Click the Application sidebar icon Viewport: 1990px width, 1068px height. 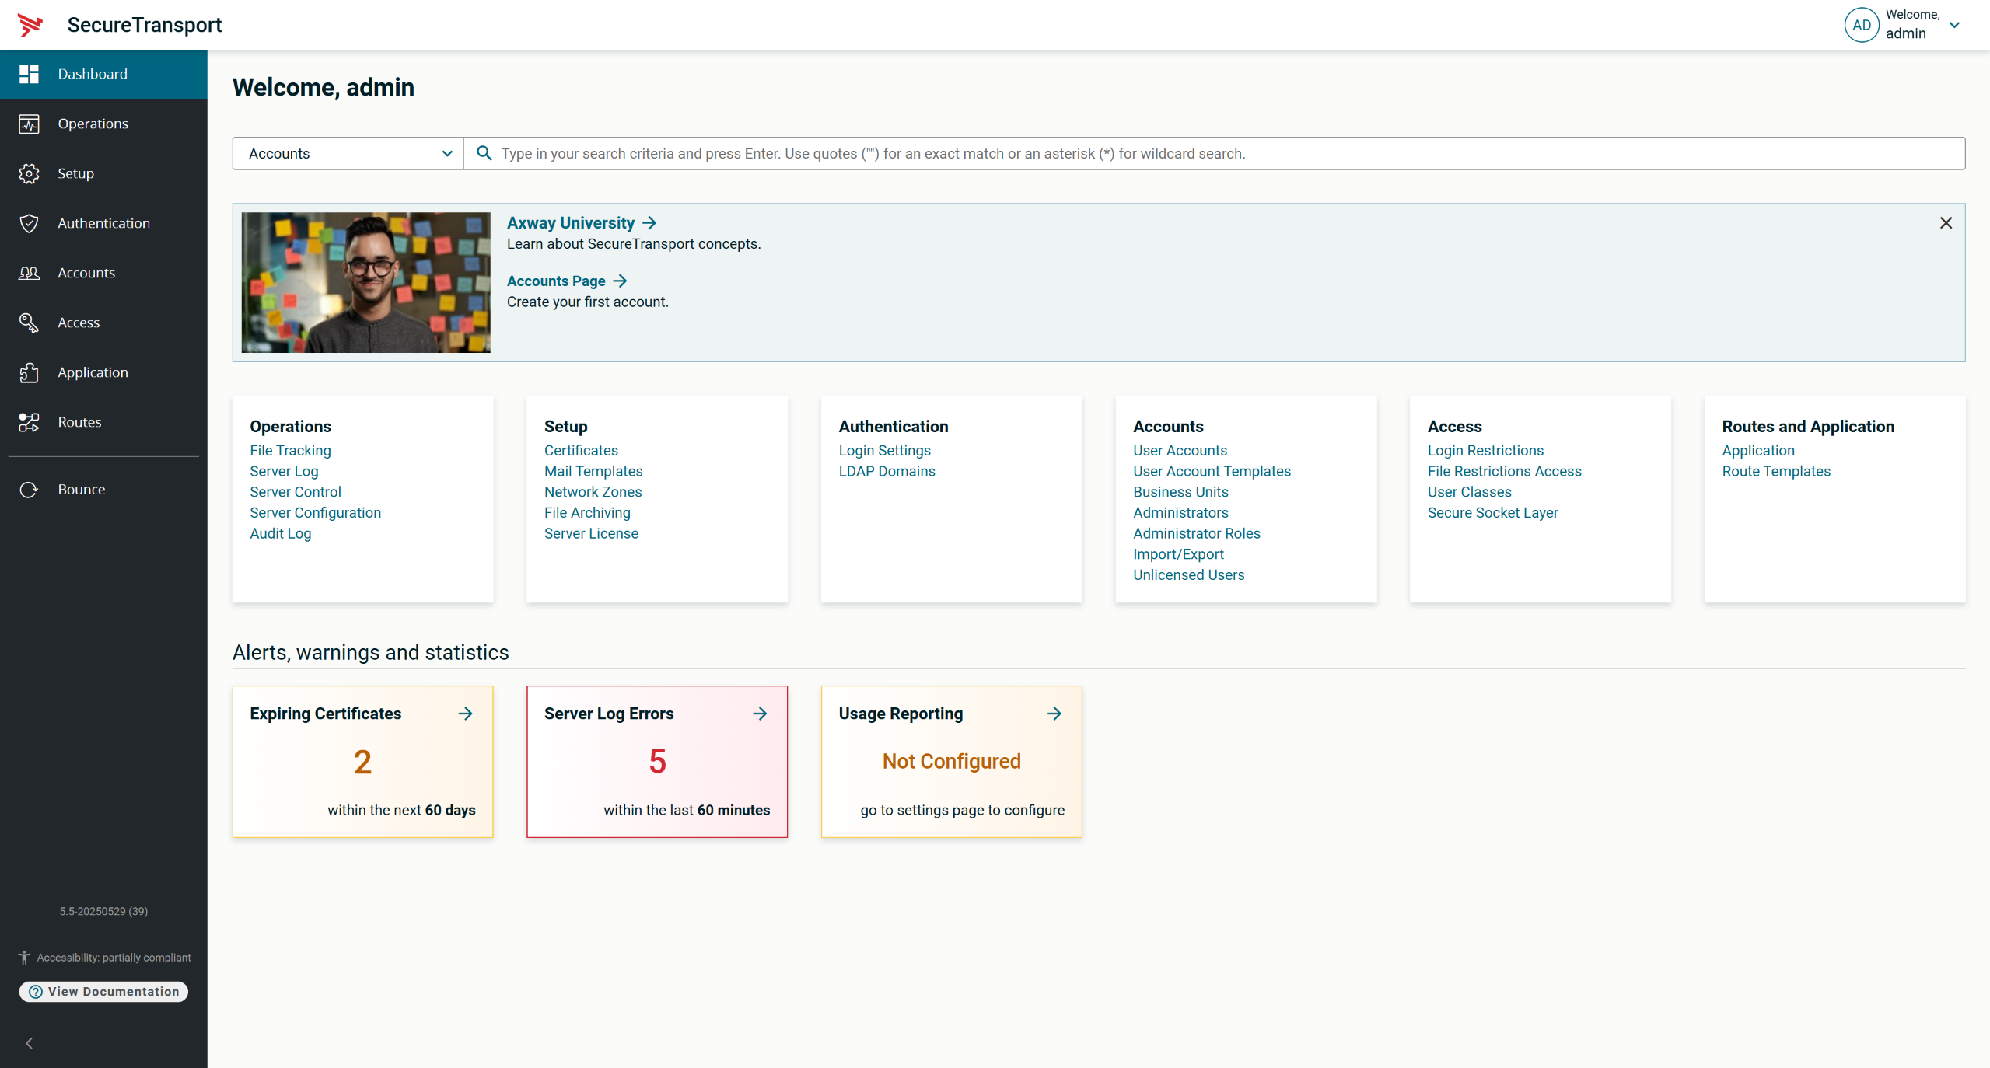[x=29, y=372]
